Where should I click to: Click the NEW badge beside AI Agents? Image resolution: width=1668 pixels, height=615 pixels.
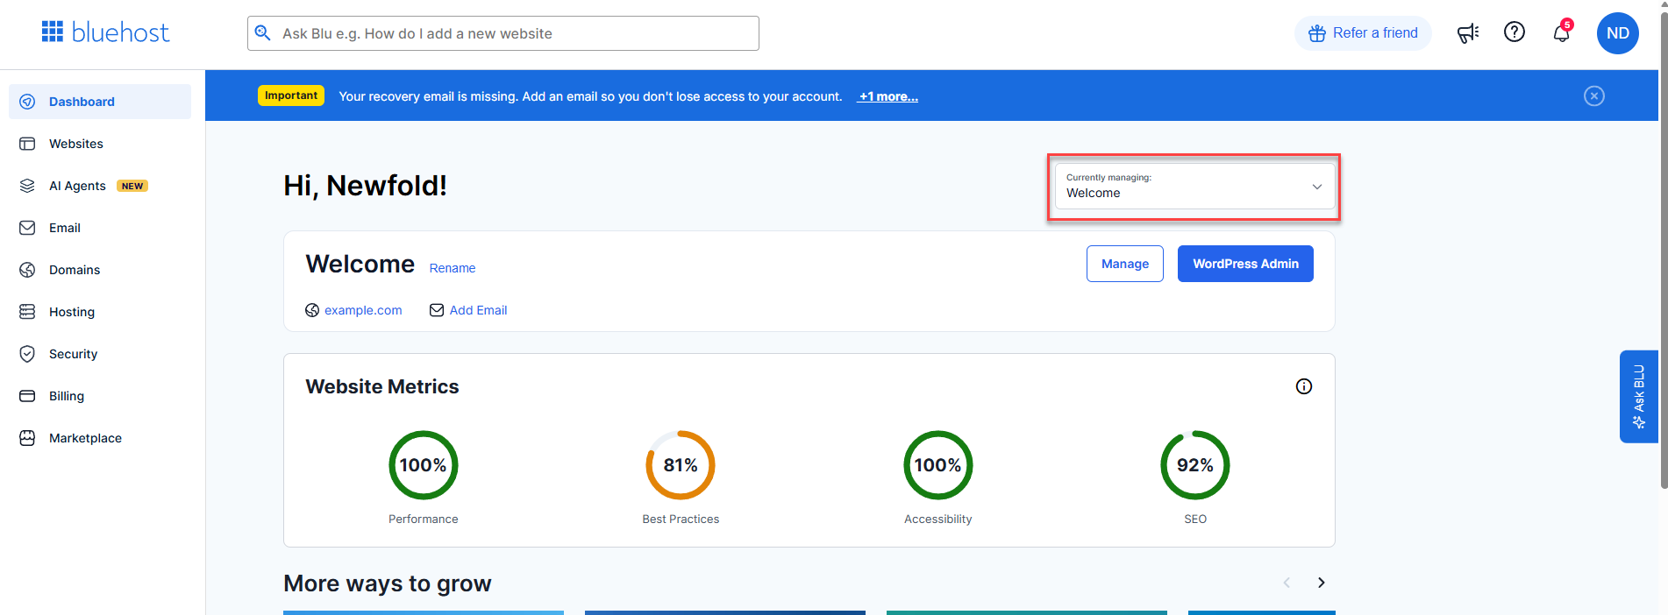point(132,186)
